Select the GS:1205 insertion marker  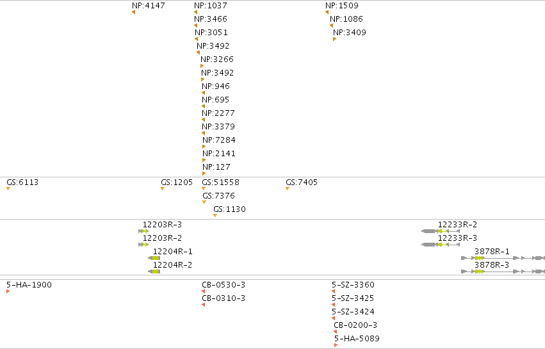163,189
